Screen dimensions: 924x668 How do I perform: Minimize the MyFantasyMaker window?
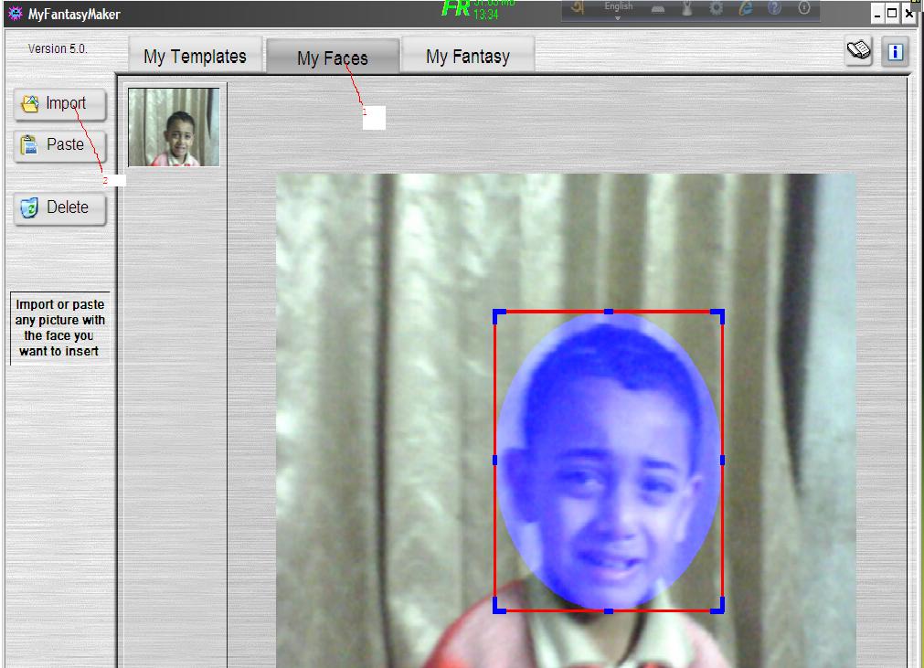coord(877,13)
